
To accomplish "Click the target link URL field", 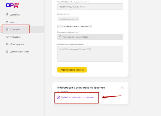I will pos(69,19).
